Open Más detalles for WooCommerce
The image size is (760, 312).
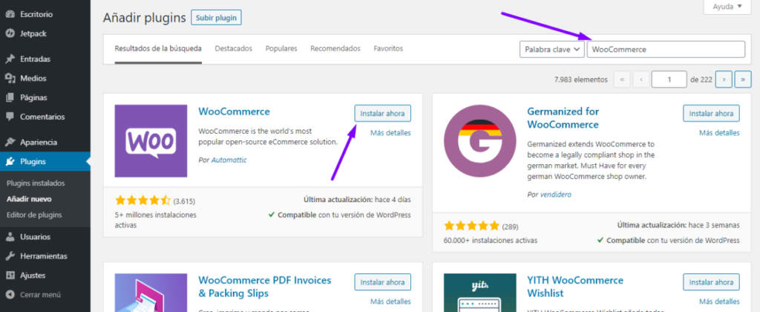click(x=390, y=132)
